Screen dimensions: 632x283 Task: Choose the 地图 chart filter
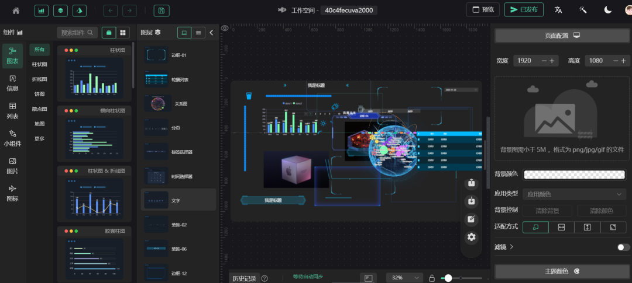(40, 124)
